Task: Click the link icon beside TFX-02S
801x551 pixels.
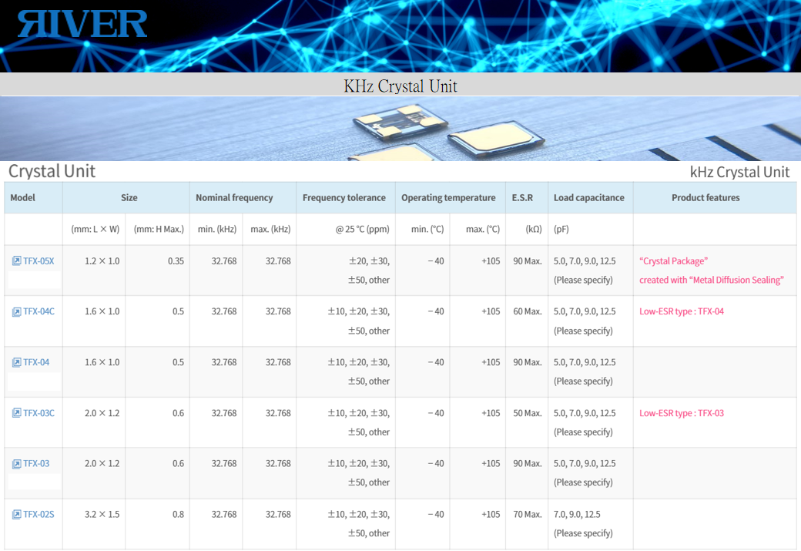Action: pyautogui.click(x=16, y=515)
